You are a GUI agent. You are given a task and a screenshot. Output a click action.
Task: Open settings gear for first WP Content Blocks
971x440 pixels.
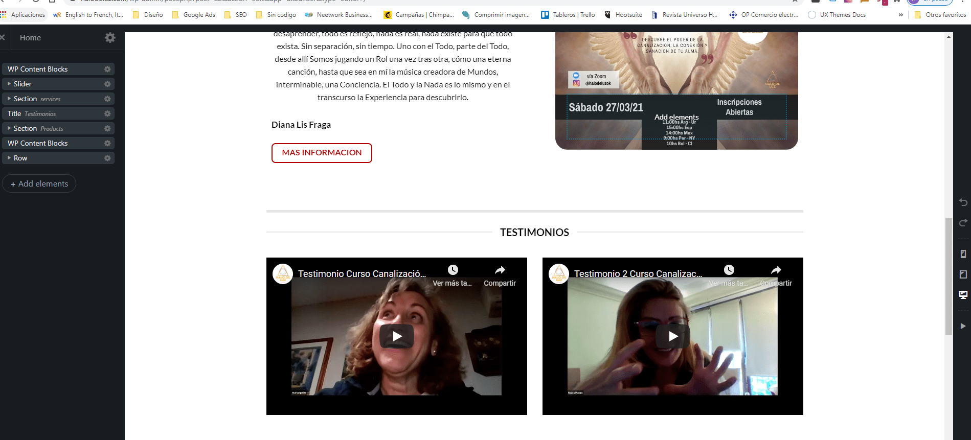[x=107, y=69]
